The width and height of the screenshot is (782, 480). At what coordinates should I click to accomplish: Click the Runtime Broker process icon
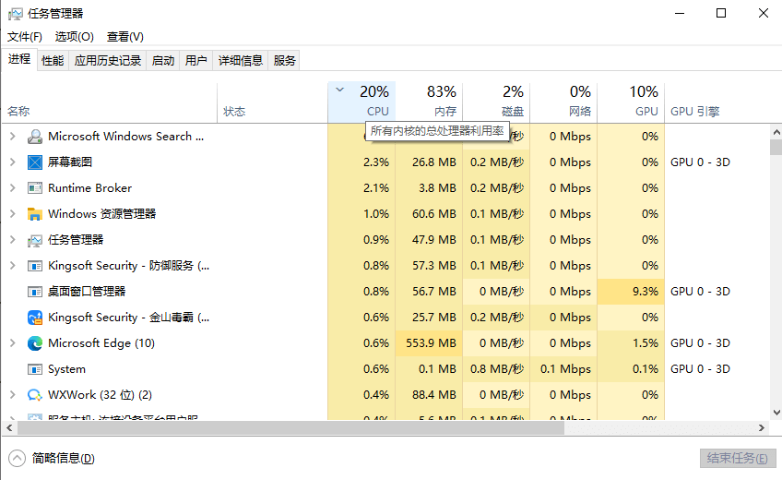(34, 188)
